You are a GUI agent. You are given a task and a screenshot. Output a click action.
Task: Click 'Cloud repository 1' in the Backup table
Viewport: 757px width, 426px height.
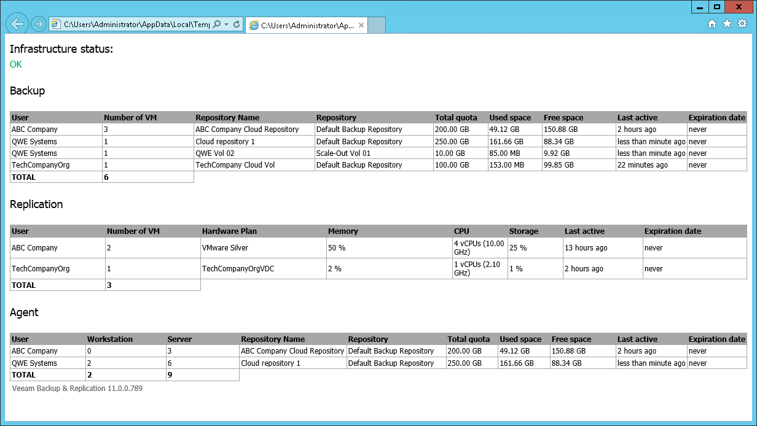pos(225,142)
